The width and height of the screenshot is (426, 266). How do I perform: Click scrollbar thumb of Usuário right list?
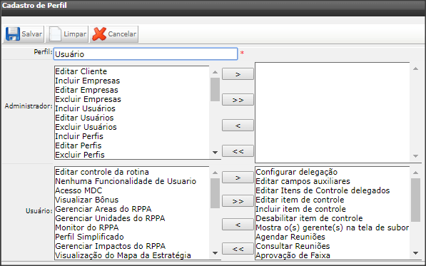(415, 200)
